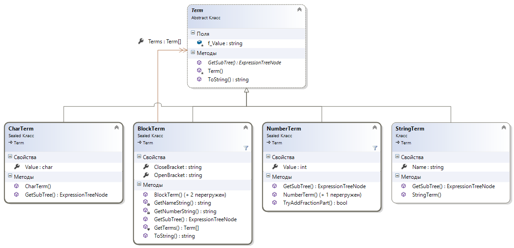Collapse the Term class box with chevron

pos(299,10)
